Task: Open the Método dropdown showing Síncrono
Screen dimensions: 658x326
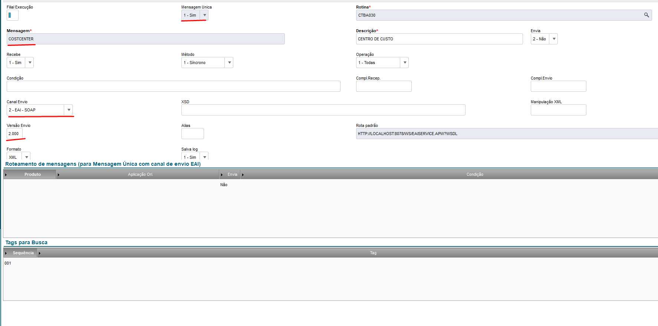Action: [x=229, y=63]
